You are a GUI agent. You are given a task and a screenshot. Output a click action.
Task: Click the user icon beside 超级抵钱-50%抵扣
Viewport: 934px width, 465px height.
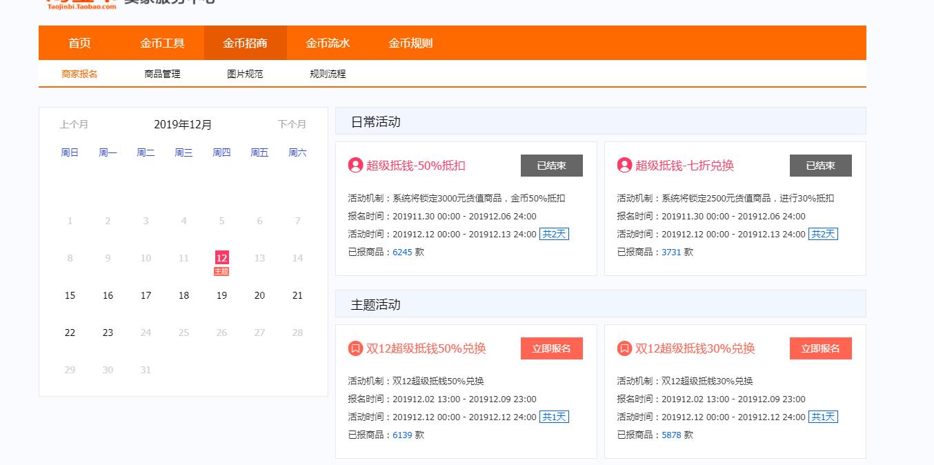click(354, 165)
